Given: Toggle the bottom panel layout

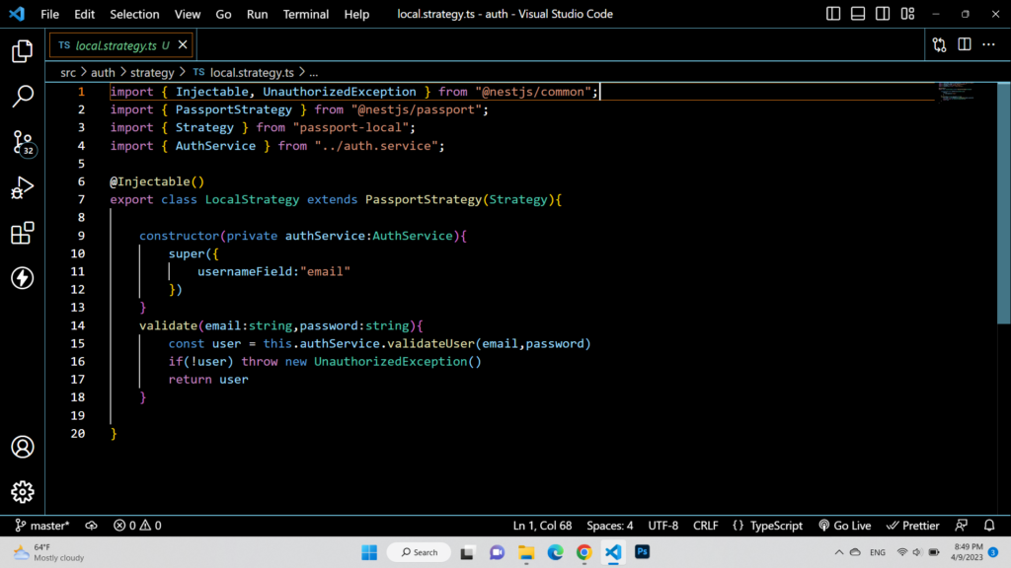Looking at the screenshot, I should point(858,14).
